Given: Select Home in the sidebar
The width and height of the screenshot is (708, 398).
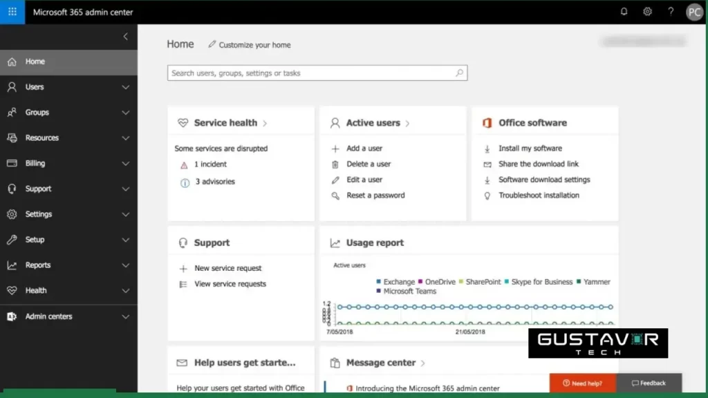Looking at the screenshot, I should pyautogui.click(x=68, y=61).
